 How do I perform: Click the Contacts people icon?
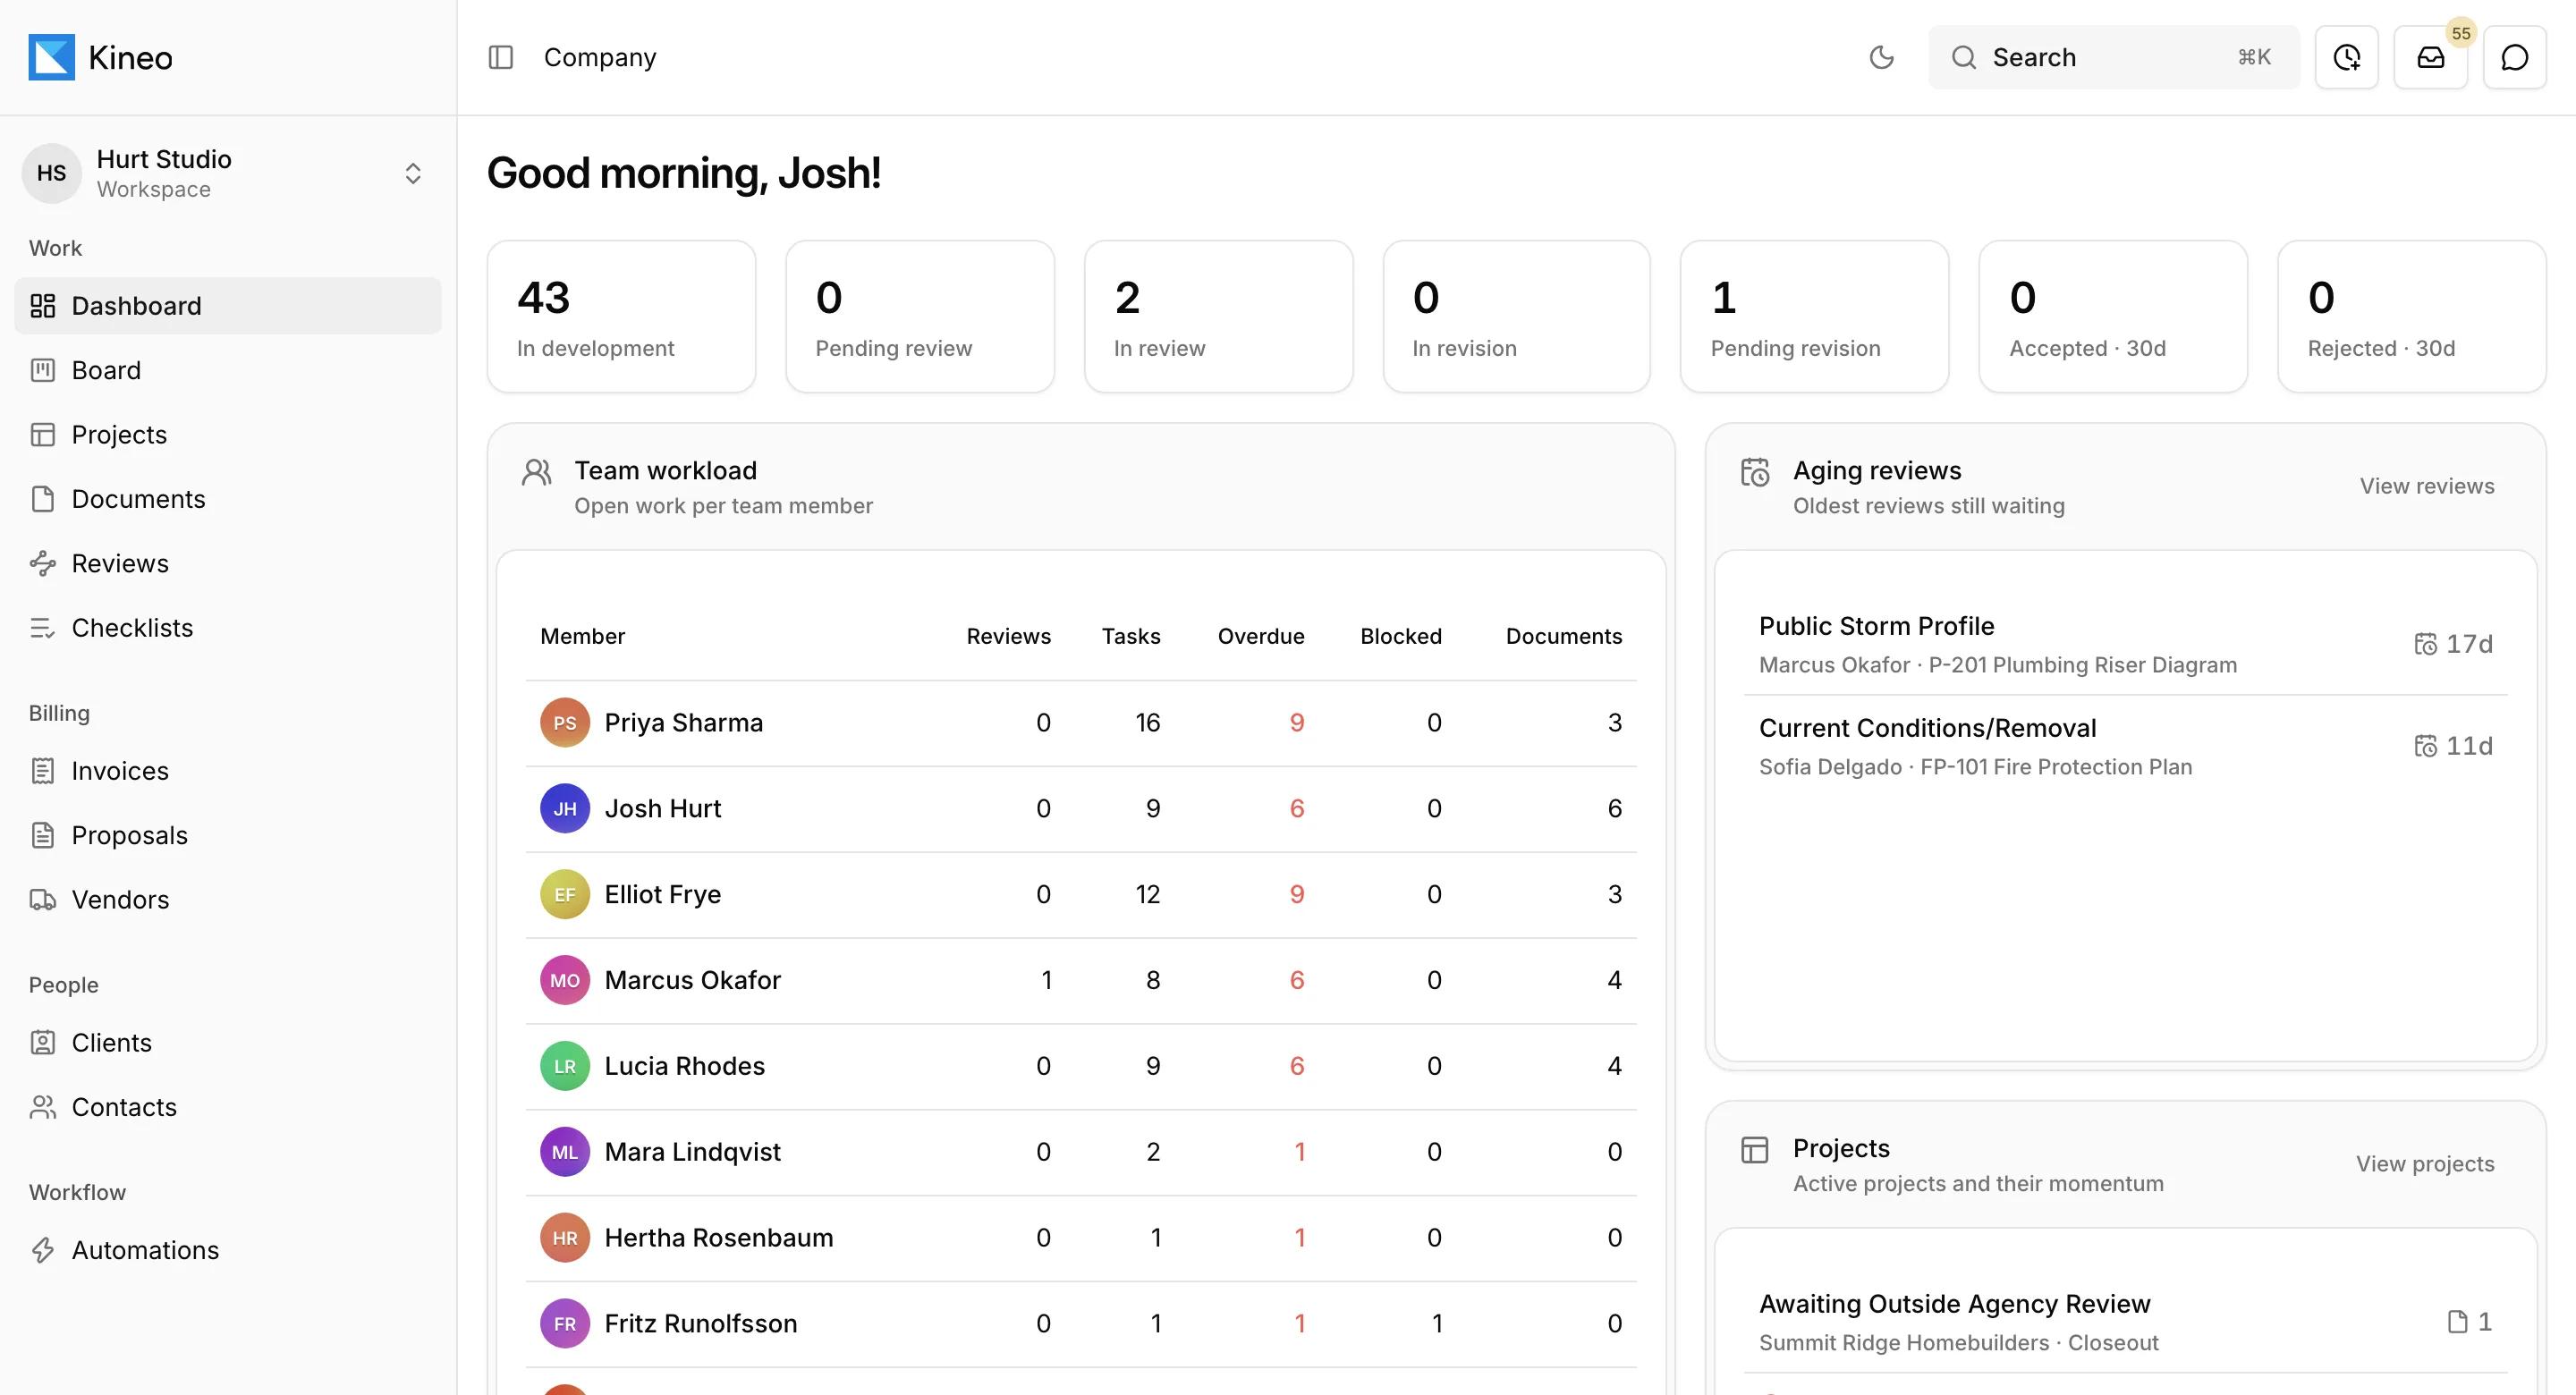point(42,1107)
